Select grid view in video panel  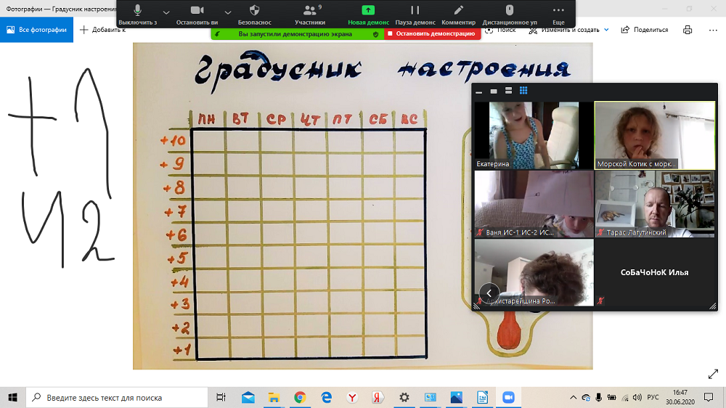pos(523,91)
